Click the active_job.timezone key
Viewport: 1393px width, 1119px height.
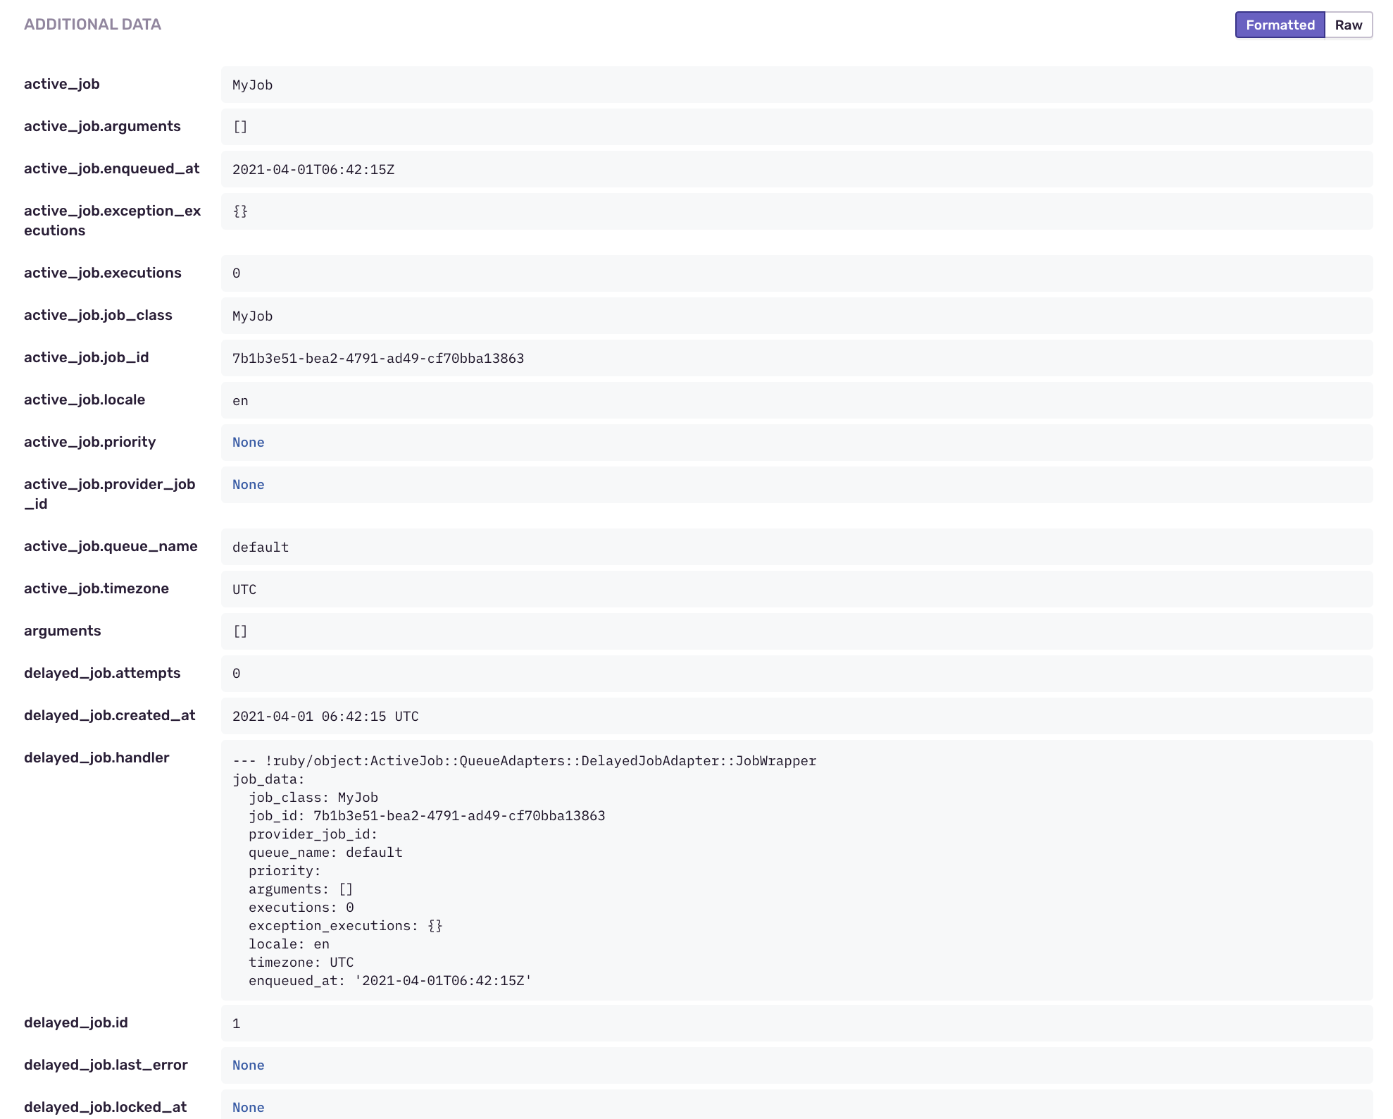(x=96, y=588)
